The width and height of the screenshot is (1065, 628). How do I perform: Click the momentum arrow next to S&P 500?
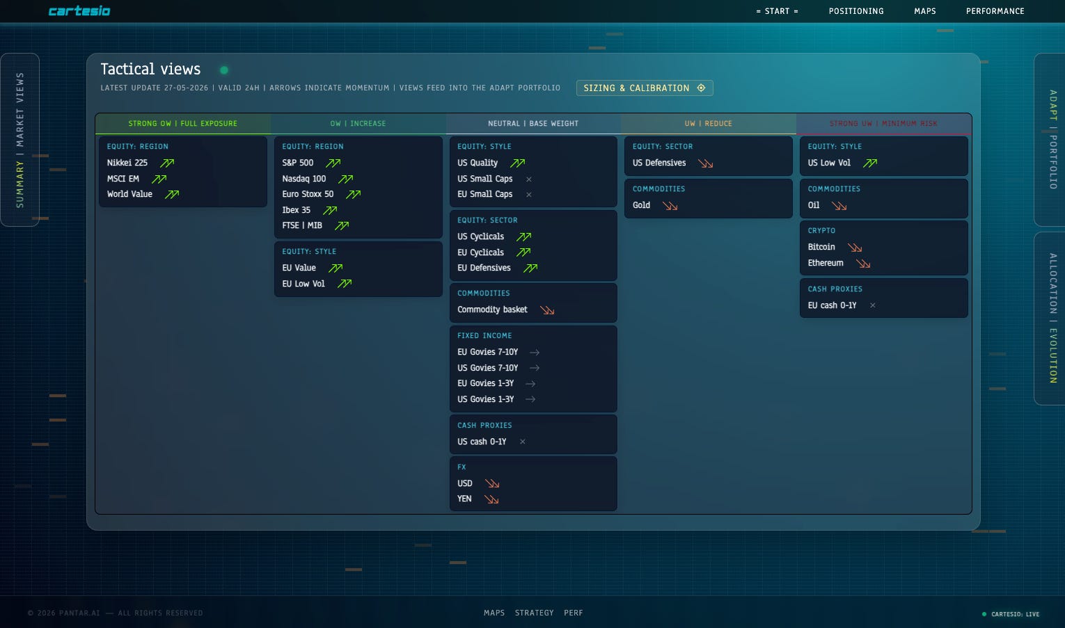click(333, 163)
